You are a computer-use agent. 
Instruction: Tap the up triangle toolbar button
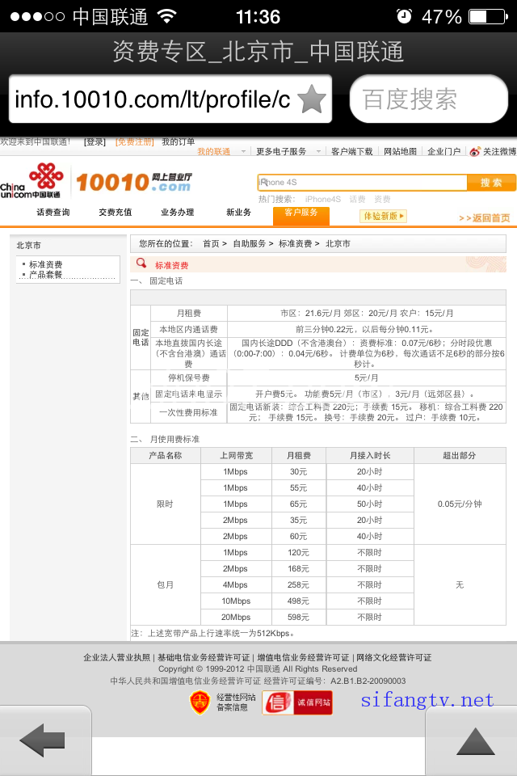click(475, 741)
